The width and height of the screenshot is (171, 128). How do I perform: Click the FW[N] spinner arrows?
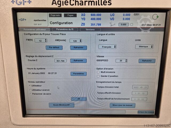46,41
